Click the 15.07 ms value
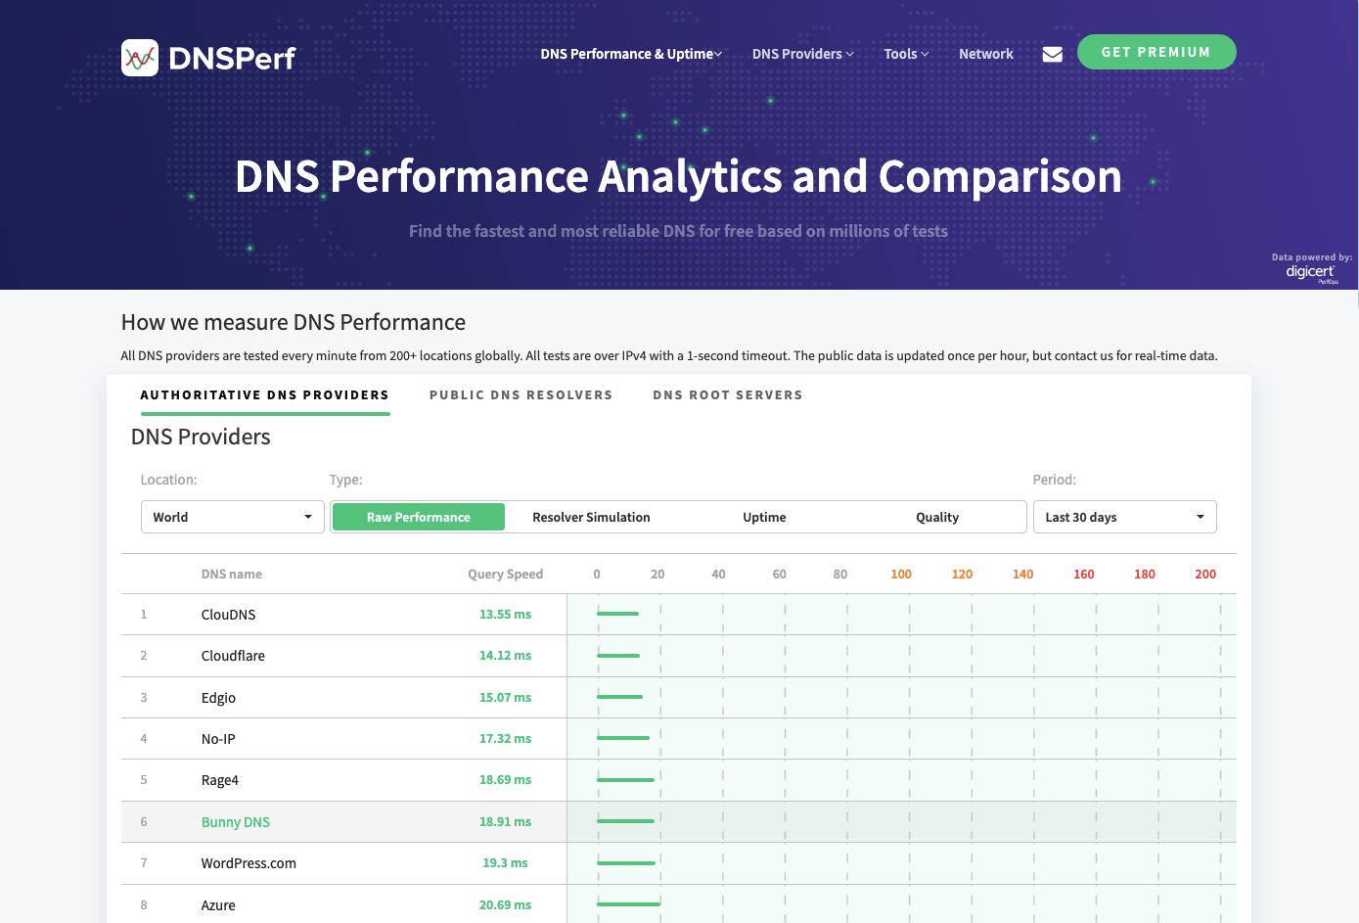 pyautogui.click(x=505, y=698)
